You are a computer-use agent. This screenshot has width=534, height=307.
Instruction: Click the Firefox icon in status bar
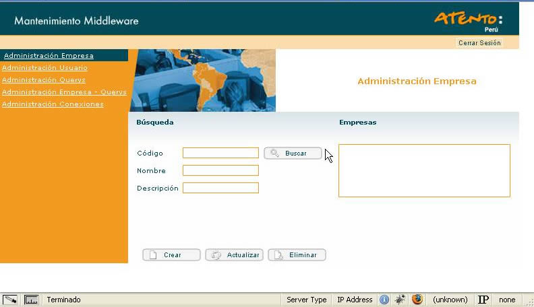[417, 300]
